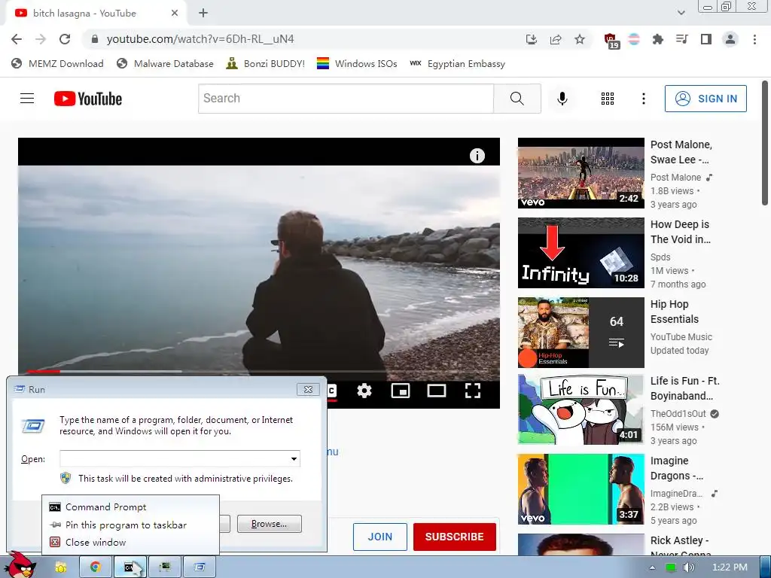
Task: Click the clock showing 1:22 PM
Action: coord(730,567)
